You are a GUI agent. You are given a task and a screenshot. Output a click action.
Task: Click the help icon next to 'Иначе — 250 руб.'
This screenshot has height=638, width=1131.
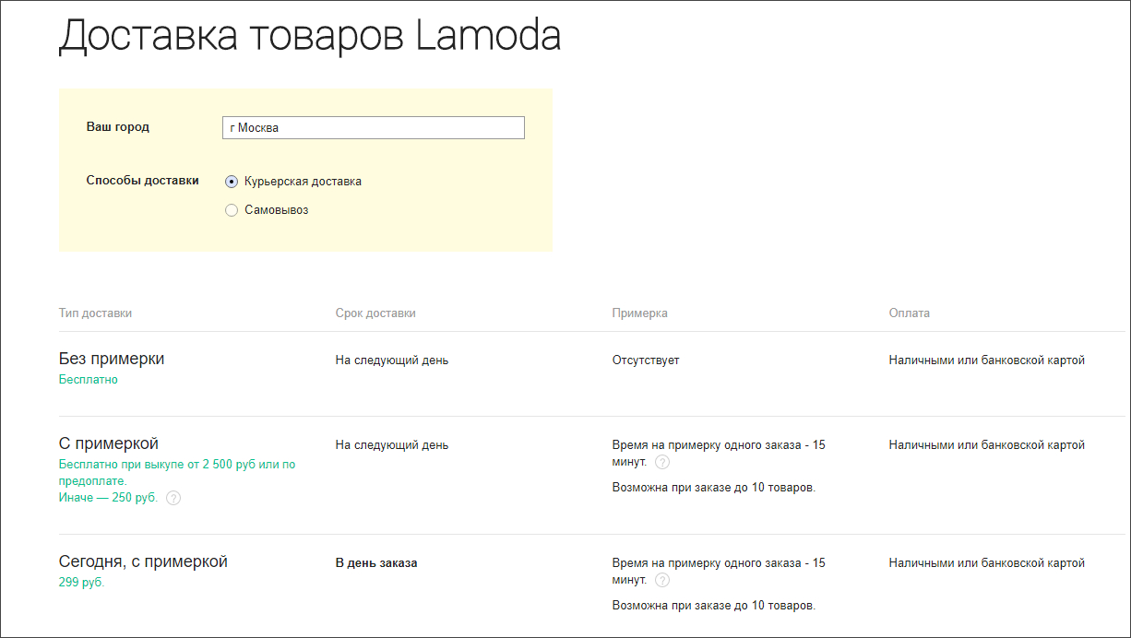pos(173,498)
